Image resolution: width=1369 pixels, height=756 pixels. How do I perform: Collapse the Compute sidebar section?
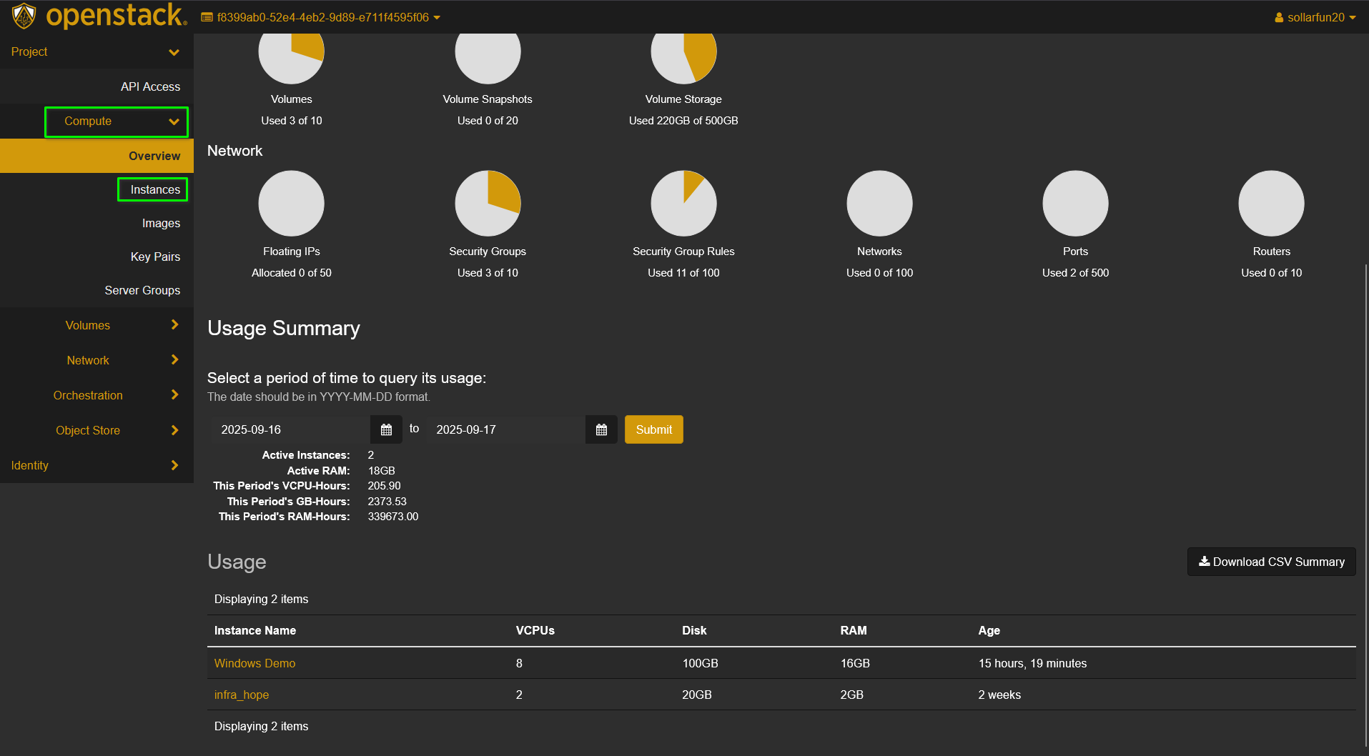117,121
